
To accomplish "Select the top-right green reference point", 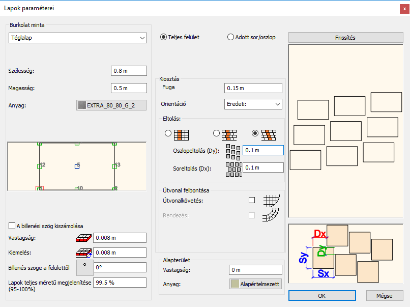I will point(114,144).
